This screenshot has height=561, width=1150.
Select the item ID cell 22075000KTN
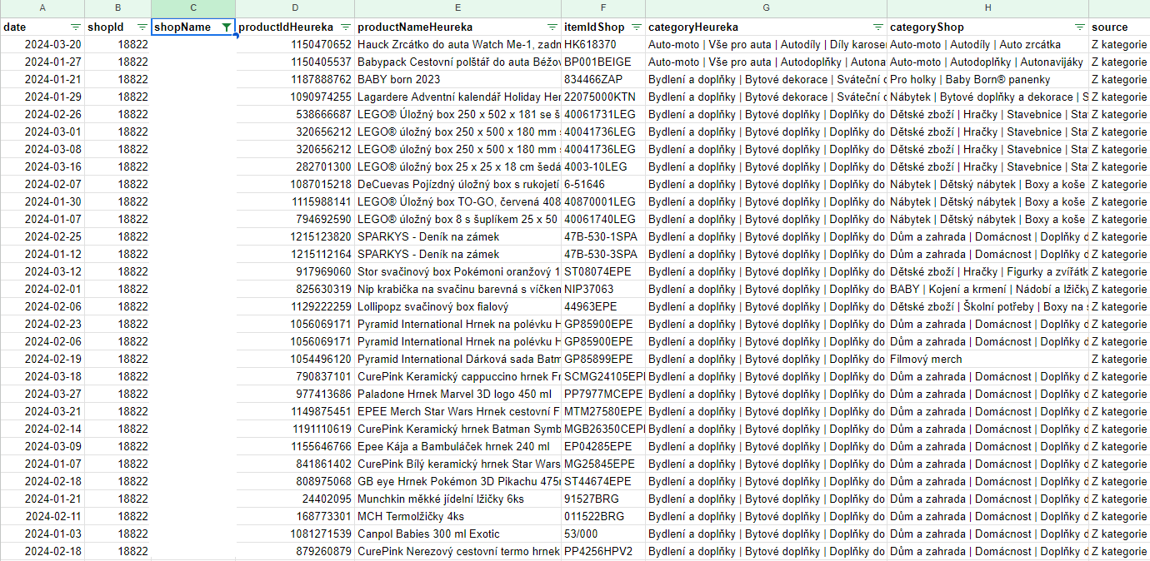point(603,97)
